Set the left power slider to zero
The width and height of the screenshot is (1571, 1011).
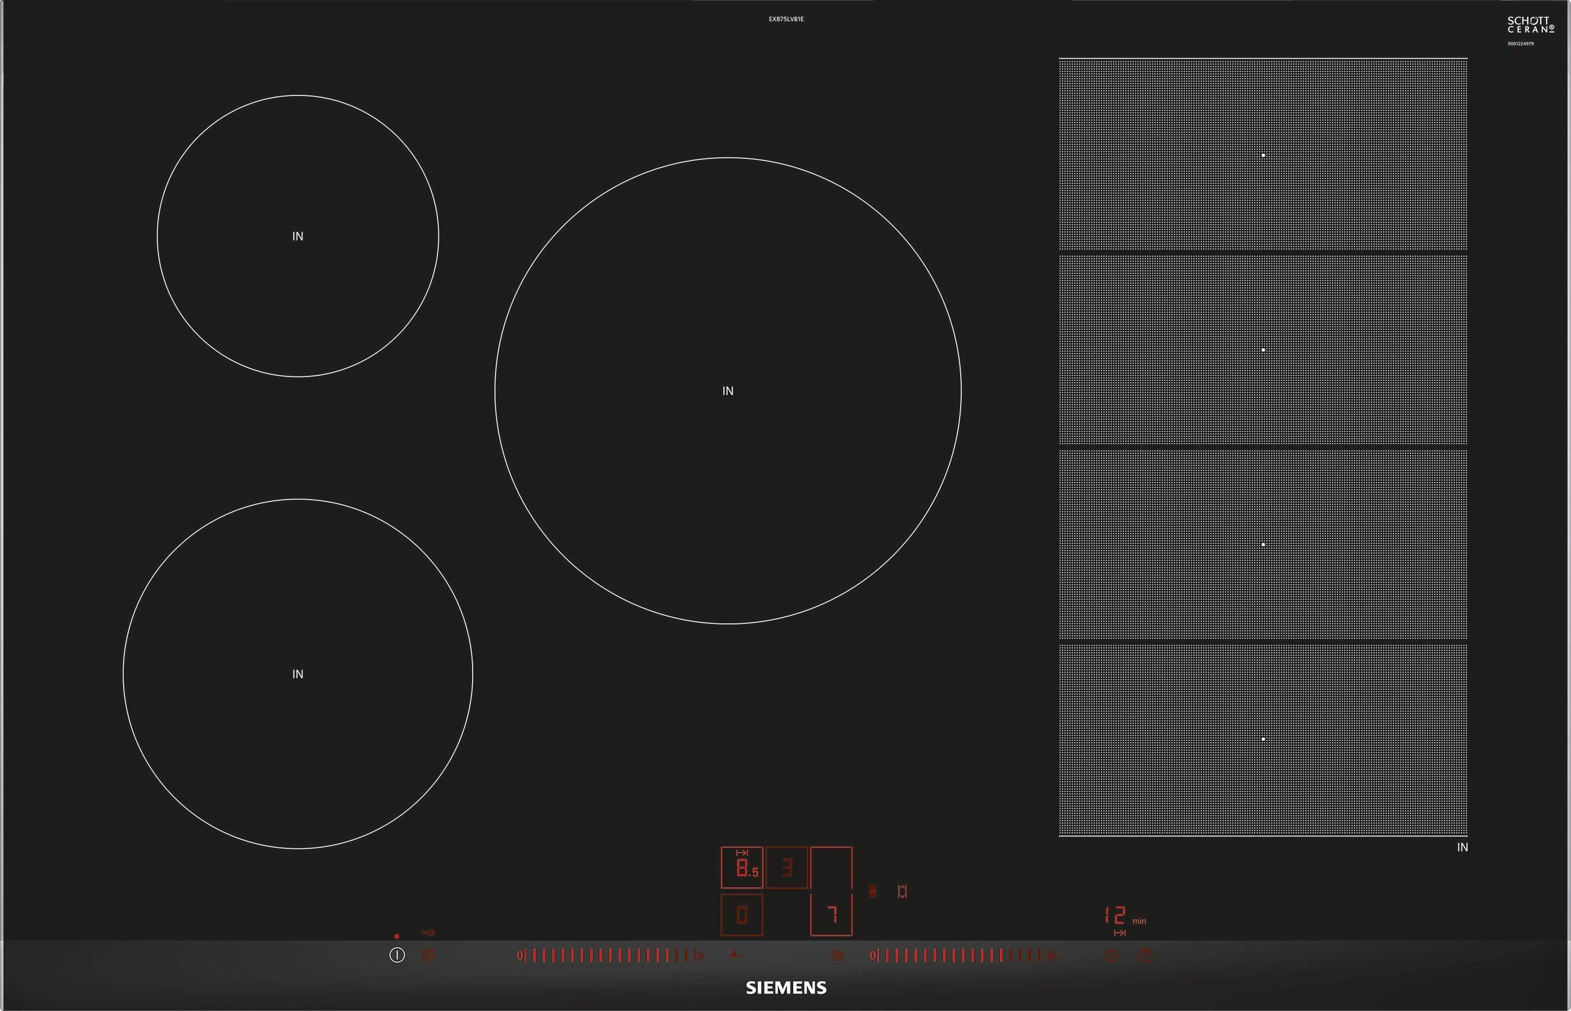520,955
